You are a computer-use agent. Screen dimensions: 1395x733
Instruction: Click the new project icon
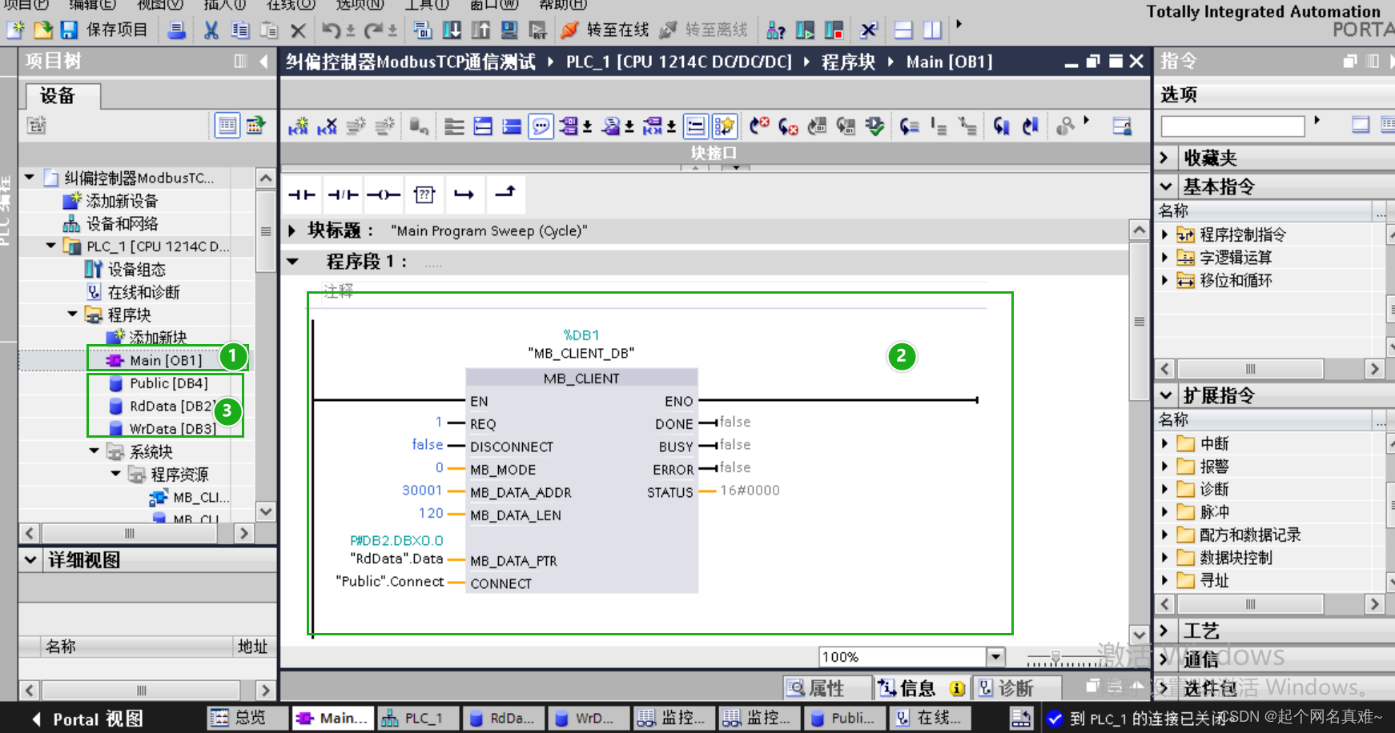click(15, 30)
